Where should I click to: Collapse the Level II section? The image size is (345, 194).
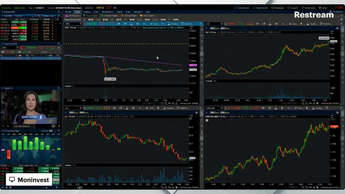pos(2,44)
